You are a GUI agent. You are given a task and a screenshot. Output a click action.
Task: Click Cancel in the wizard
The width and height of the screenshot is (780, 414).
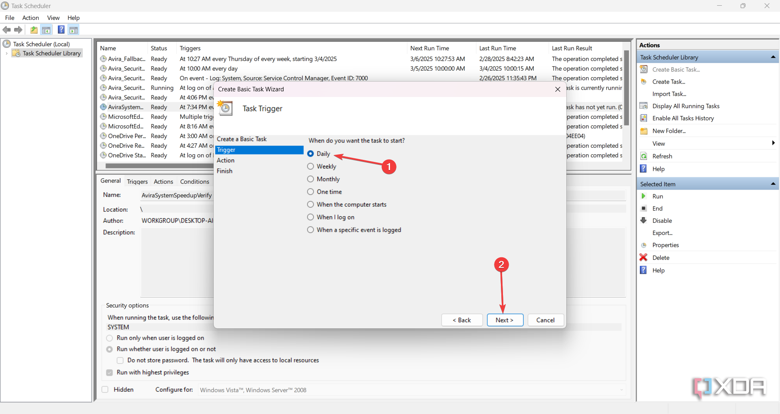pos(546,320)
